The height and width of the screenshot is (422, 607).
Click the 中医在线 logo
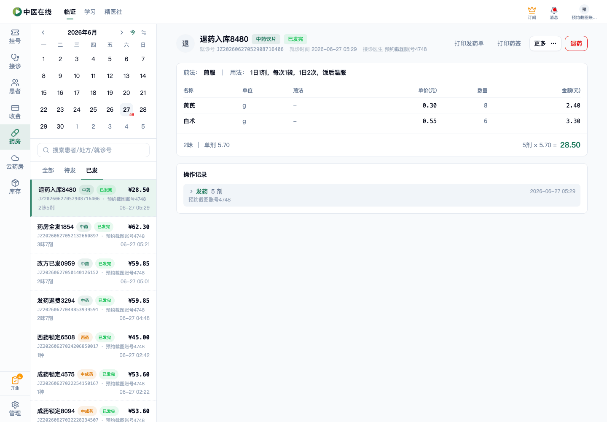pyautogui.click(x=32, y=12)
